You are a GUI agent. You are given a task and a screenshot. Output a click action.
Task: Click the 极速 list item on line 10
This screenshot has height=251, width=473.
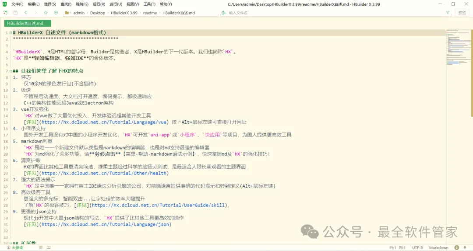26,90
